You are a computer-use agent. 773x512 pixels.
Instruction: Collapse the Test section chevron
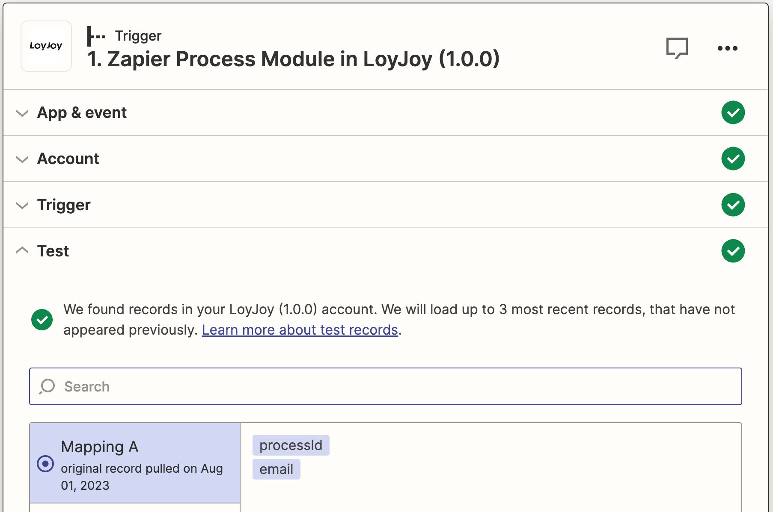(22, 250)
